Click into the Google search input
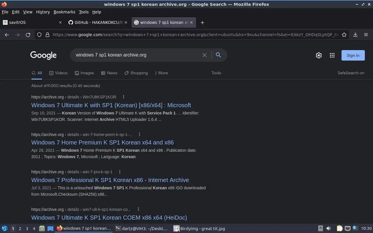373x233 pixels. [137, 55]
